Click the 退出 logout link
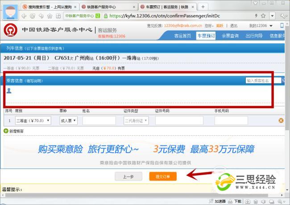This screenshot has width=290, height=205. pyautogui.click(x=234, y=26)
